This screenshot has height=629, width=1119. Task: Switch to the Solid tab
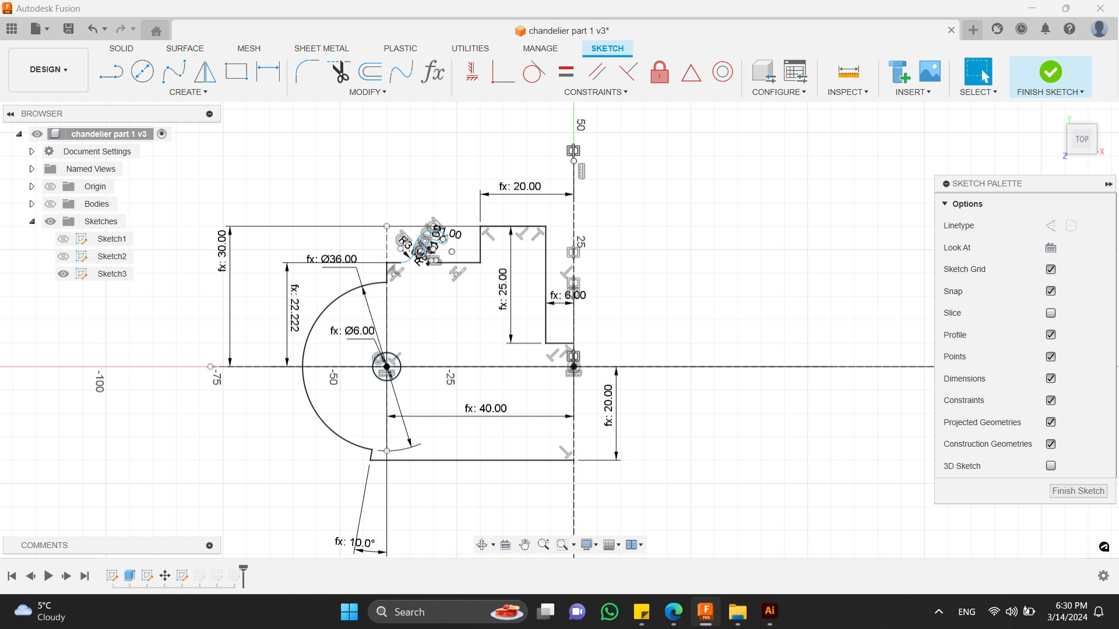click(x=120, y=48)
